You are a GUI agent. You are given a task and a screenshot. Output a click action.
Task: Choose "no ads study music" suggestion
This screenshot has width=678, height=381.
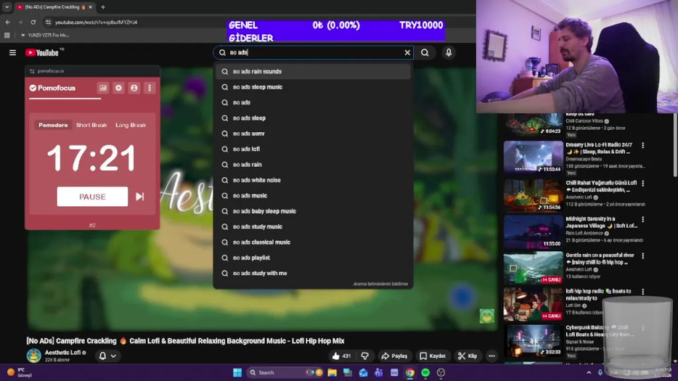313,226
